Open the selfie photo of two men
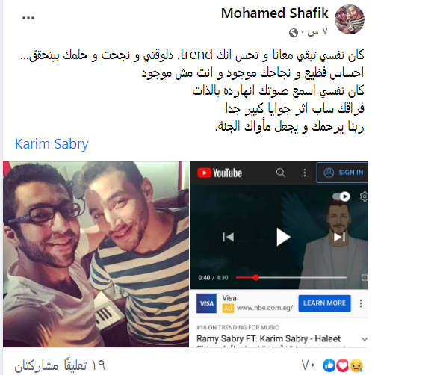This screenshot has width=437, height=375. point(96,255)
